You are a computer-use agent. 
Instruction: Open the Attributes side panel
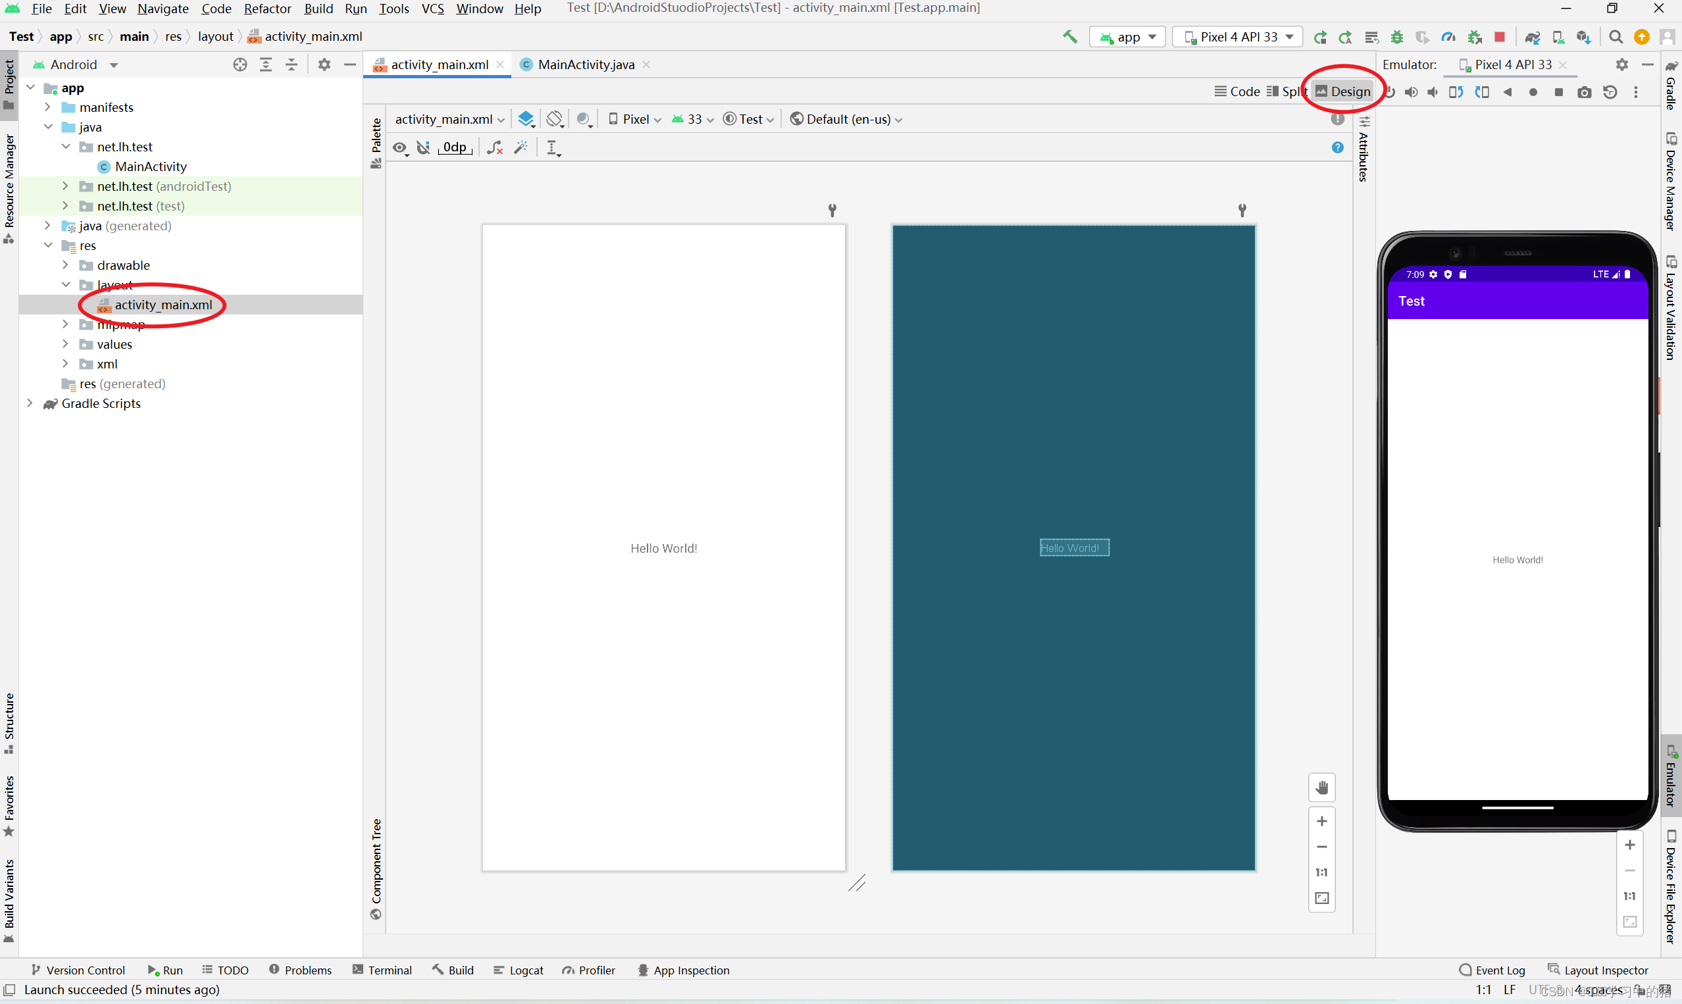[1364, 149]
